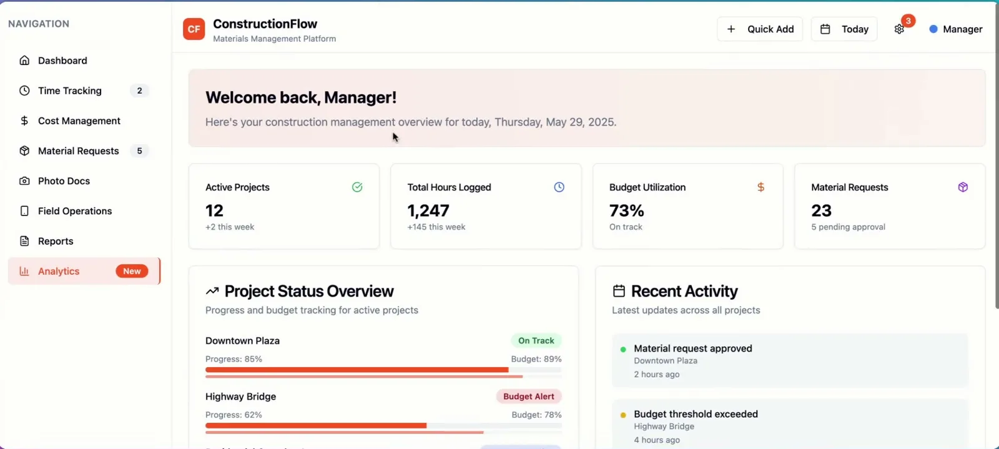Click the settings gear icon with notification badge

click(x=899, y=29)
